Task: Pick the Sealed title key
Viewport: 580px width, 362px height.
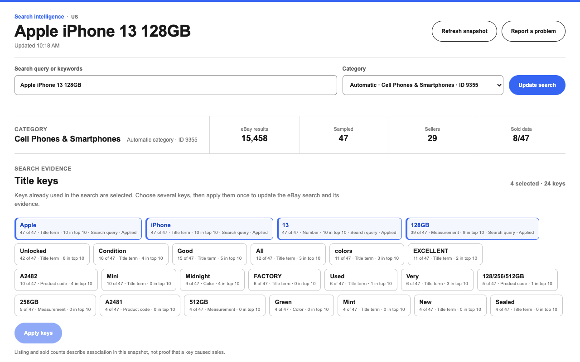Action: pyautogui.click(x=527, y=305)
